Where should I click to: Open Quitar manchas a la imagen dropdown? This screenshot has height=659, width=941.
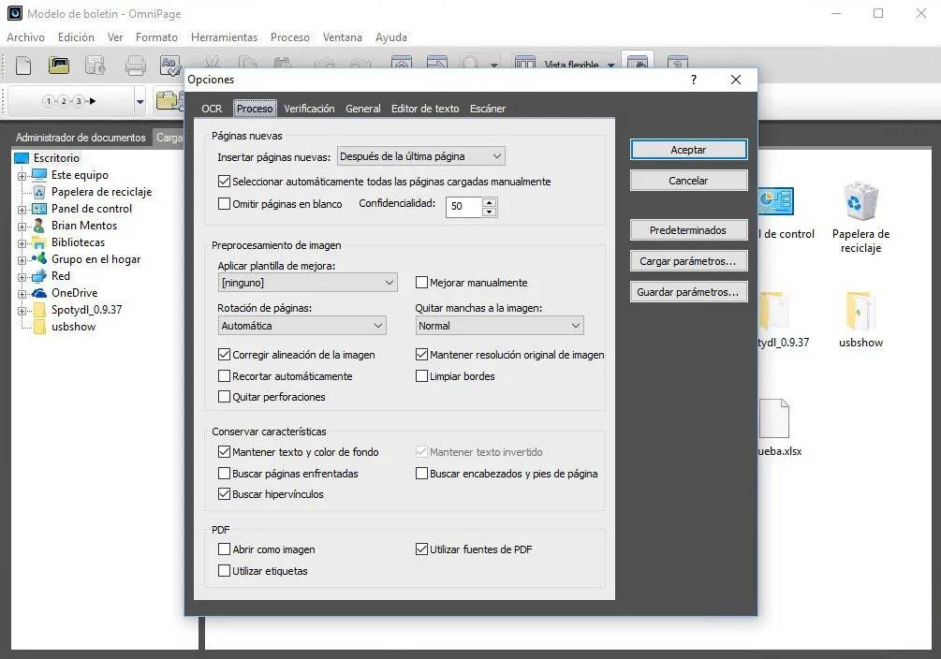[x=499, y=326]
